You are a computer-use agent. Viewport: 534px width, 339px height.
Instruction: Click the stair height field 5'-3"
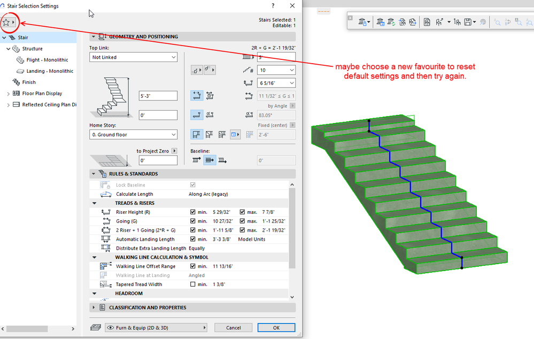tap(158, 96)
